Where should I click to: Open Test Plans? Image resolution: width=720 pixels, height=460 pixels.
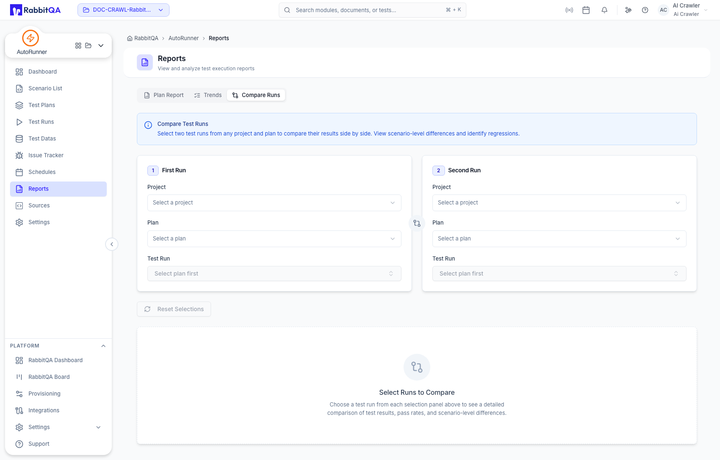(x=58, y=105)
